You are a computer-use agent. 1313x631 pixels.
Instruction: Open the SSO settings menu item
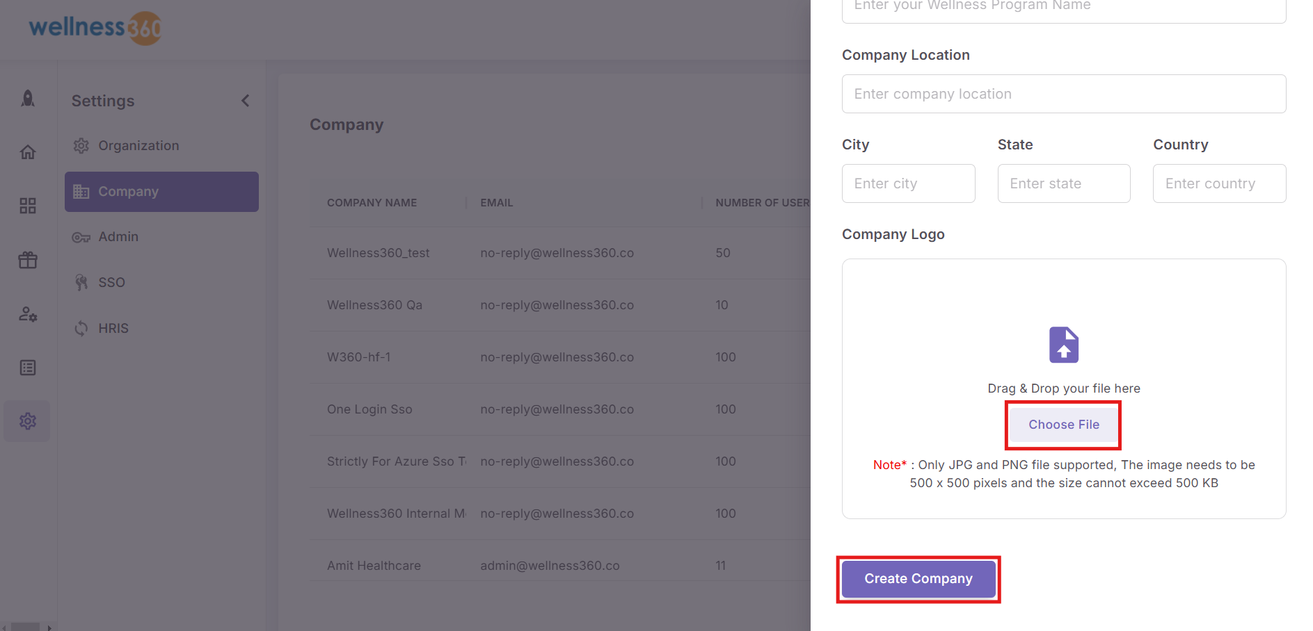161,283
